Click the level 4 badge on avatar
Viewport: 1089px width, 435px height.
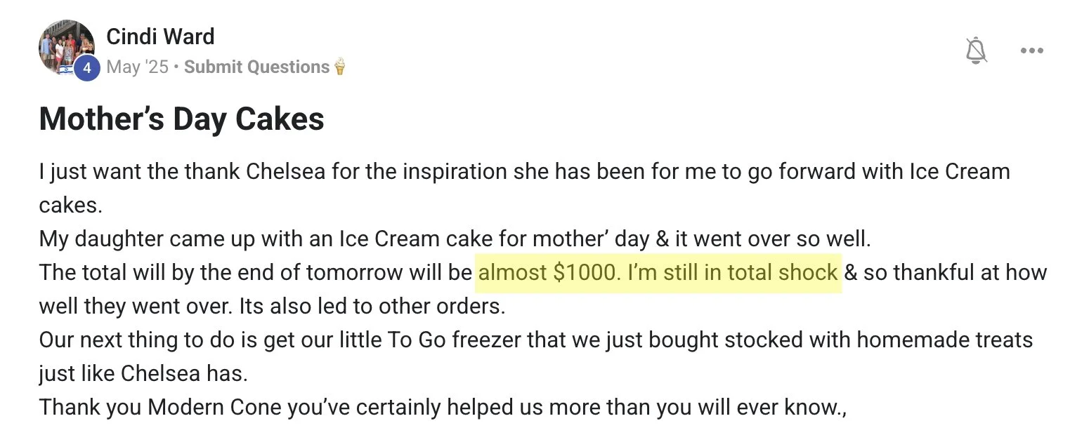[x=87, y=69]
